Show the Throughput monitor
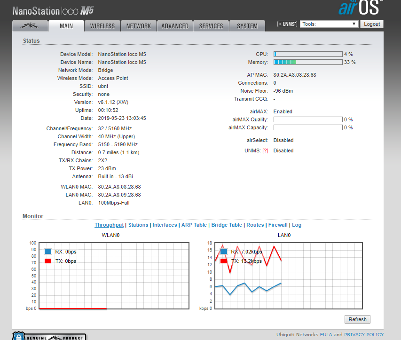This screenshot has height=340, width=401. (109, 225)
